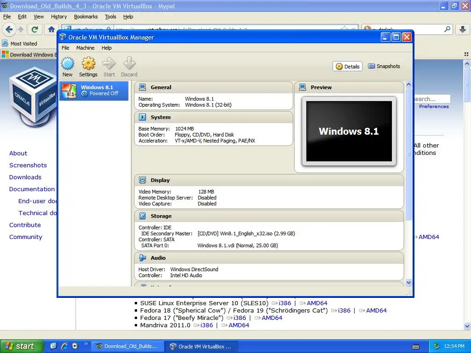Switch to Oracle VM VirtualBox taskbar button

click(x=202, y=347)
